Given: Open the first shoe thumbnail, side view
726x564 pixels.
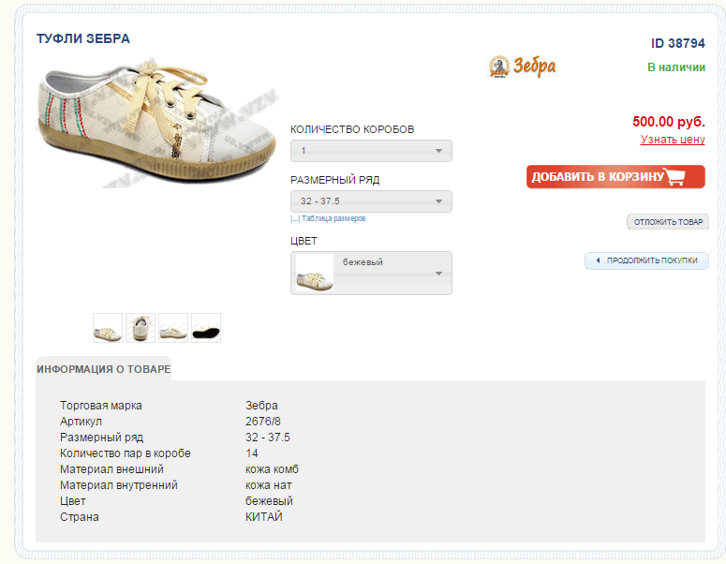Looking at the screenshot, I should [108, 328].
